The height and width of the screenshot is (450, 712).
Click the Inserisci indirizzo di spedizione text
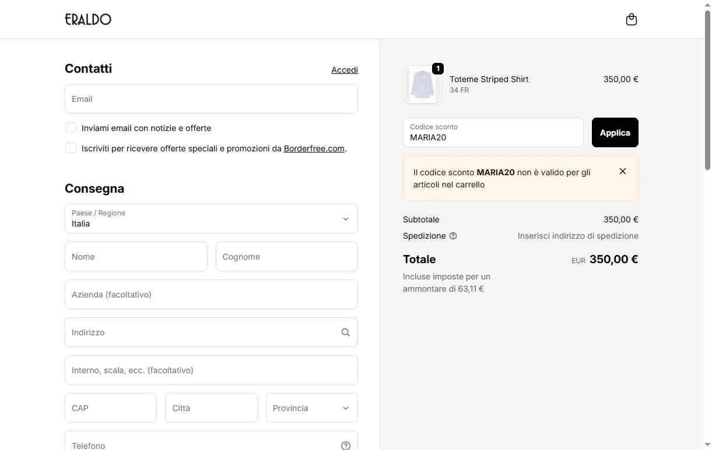click(x=578, y=236)
